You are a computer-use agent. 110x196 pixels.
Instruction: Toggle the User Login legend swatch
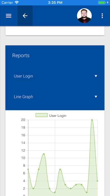click(x=42, y=115)
